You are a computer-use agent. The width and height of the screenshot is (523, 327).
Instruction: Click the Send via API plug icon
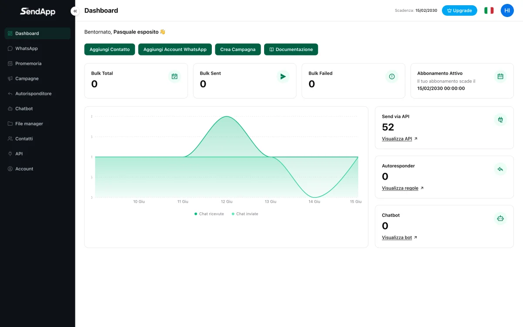(x=500, y=119)
